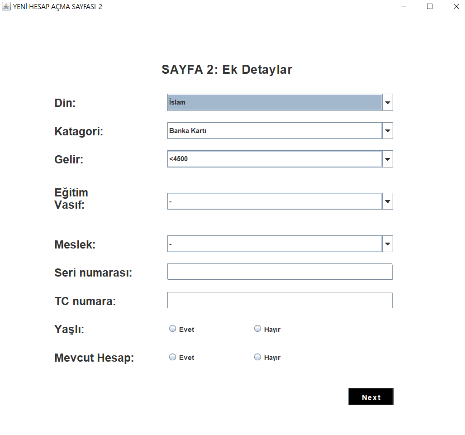Click the Yaşlı: label
Image resolution: width=465 pixels, height=435 pixels.
point(69,330)
